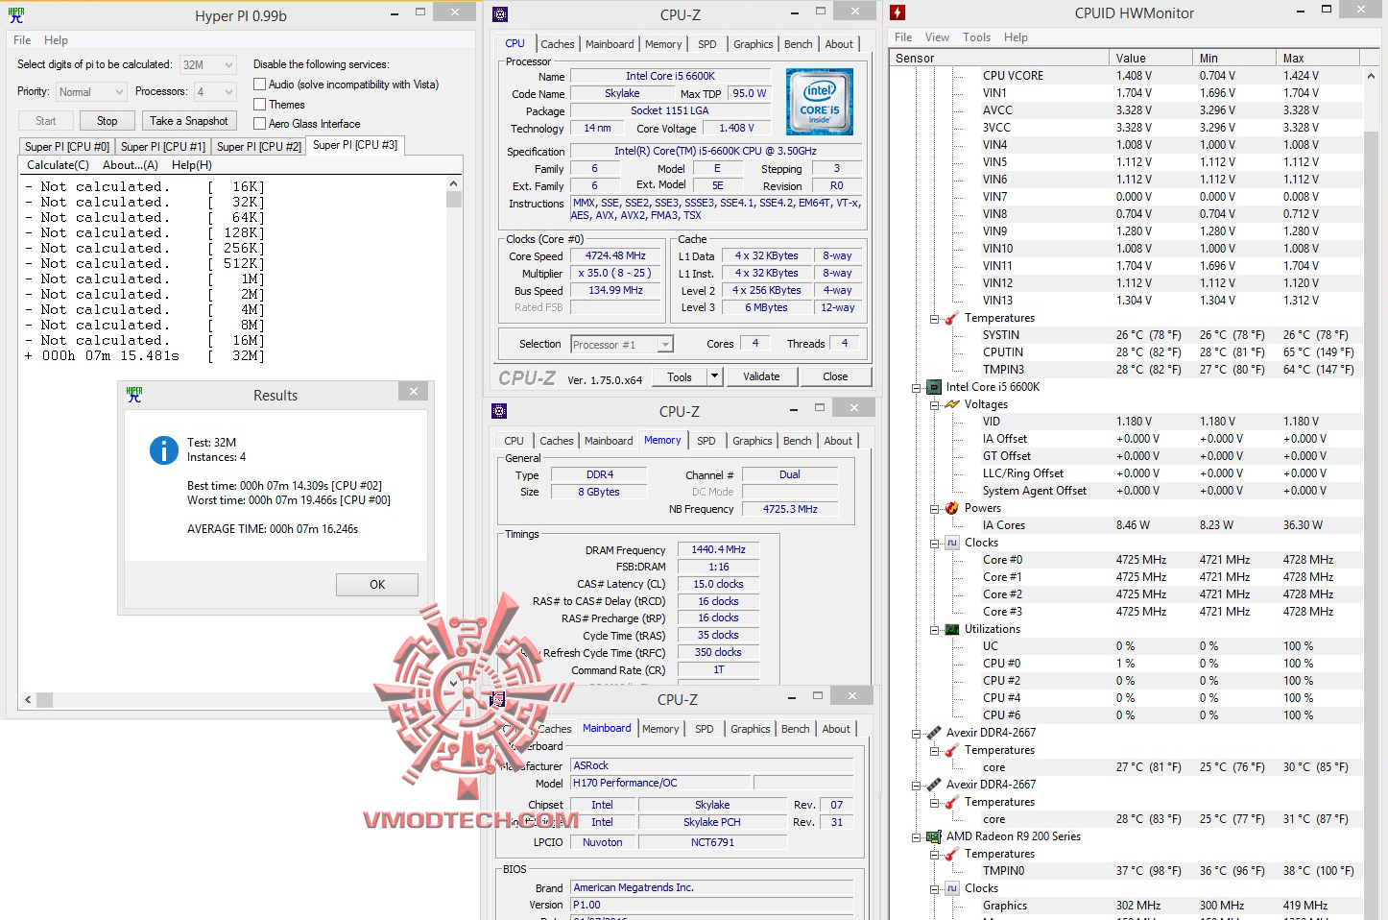Enable the Audio incompatibility with Vista checkbox
The width and height of the screenshot is (1388, 920).
pyautogui.click(x=259, y=85)
